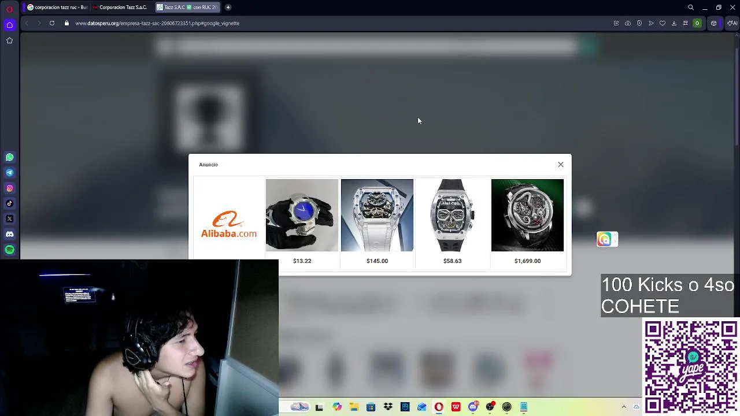Open Opera AI assistant button
Image resolution: width=740 pixels, height=416 pixels.
[732, 23]
